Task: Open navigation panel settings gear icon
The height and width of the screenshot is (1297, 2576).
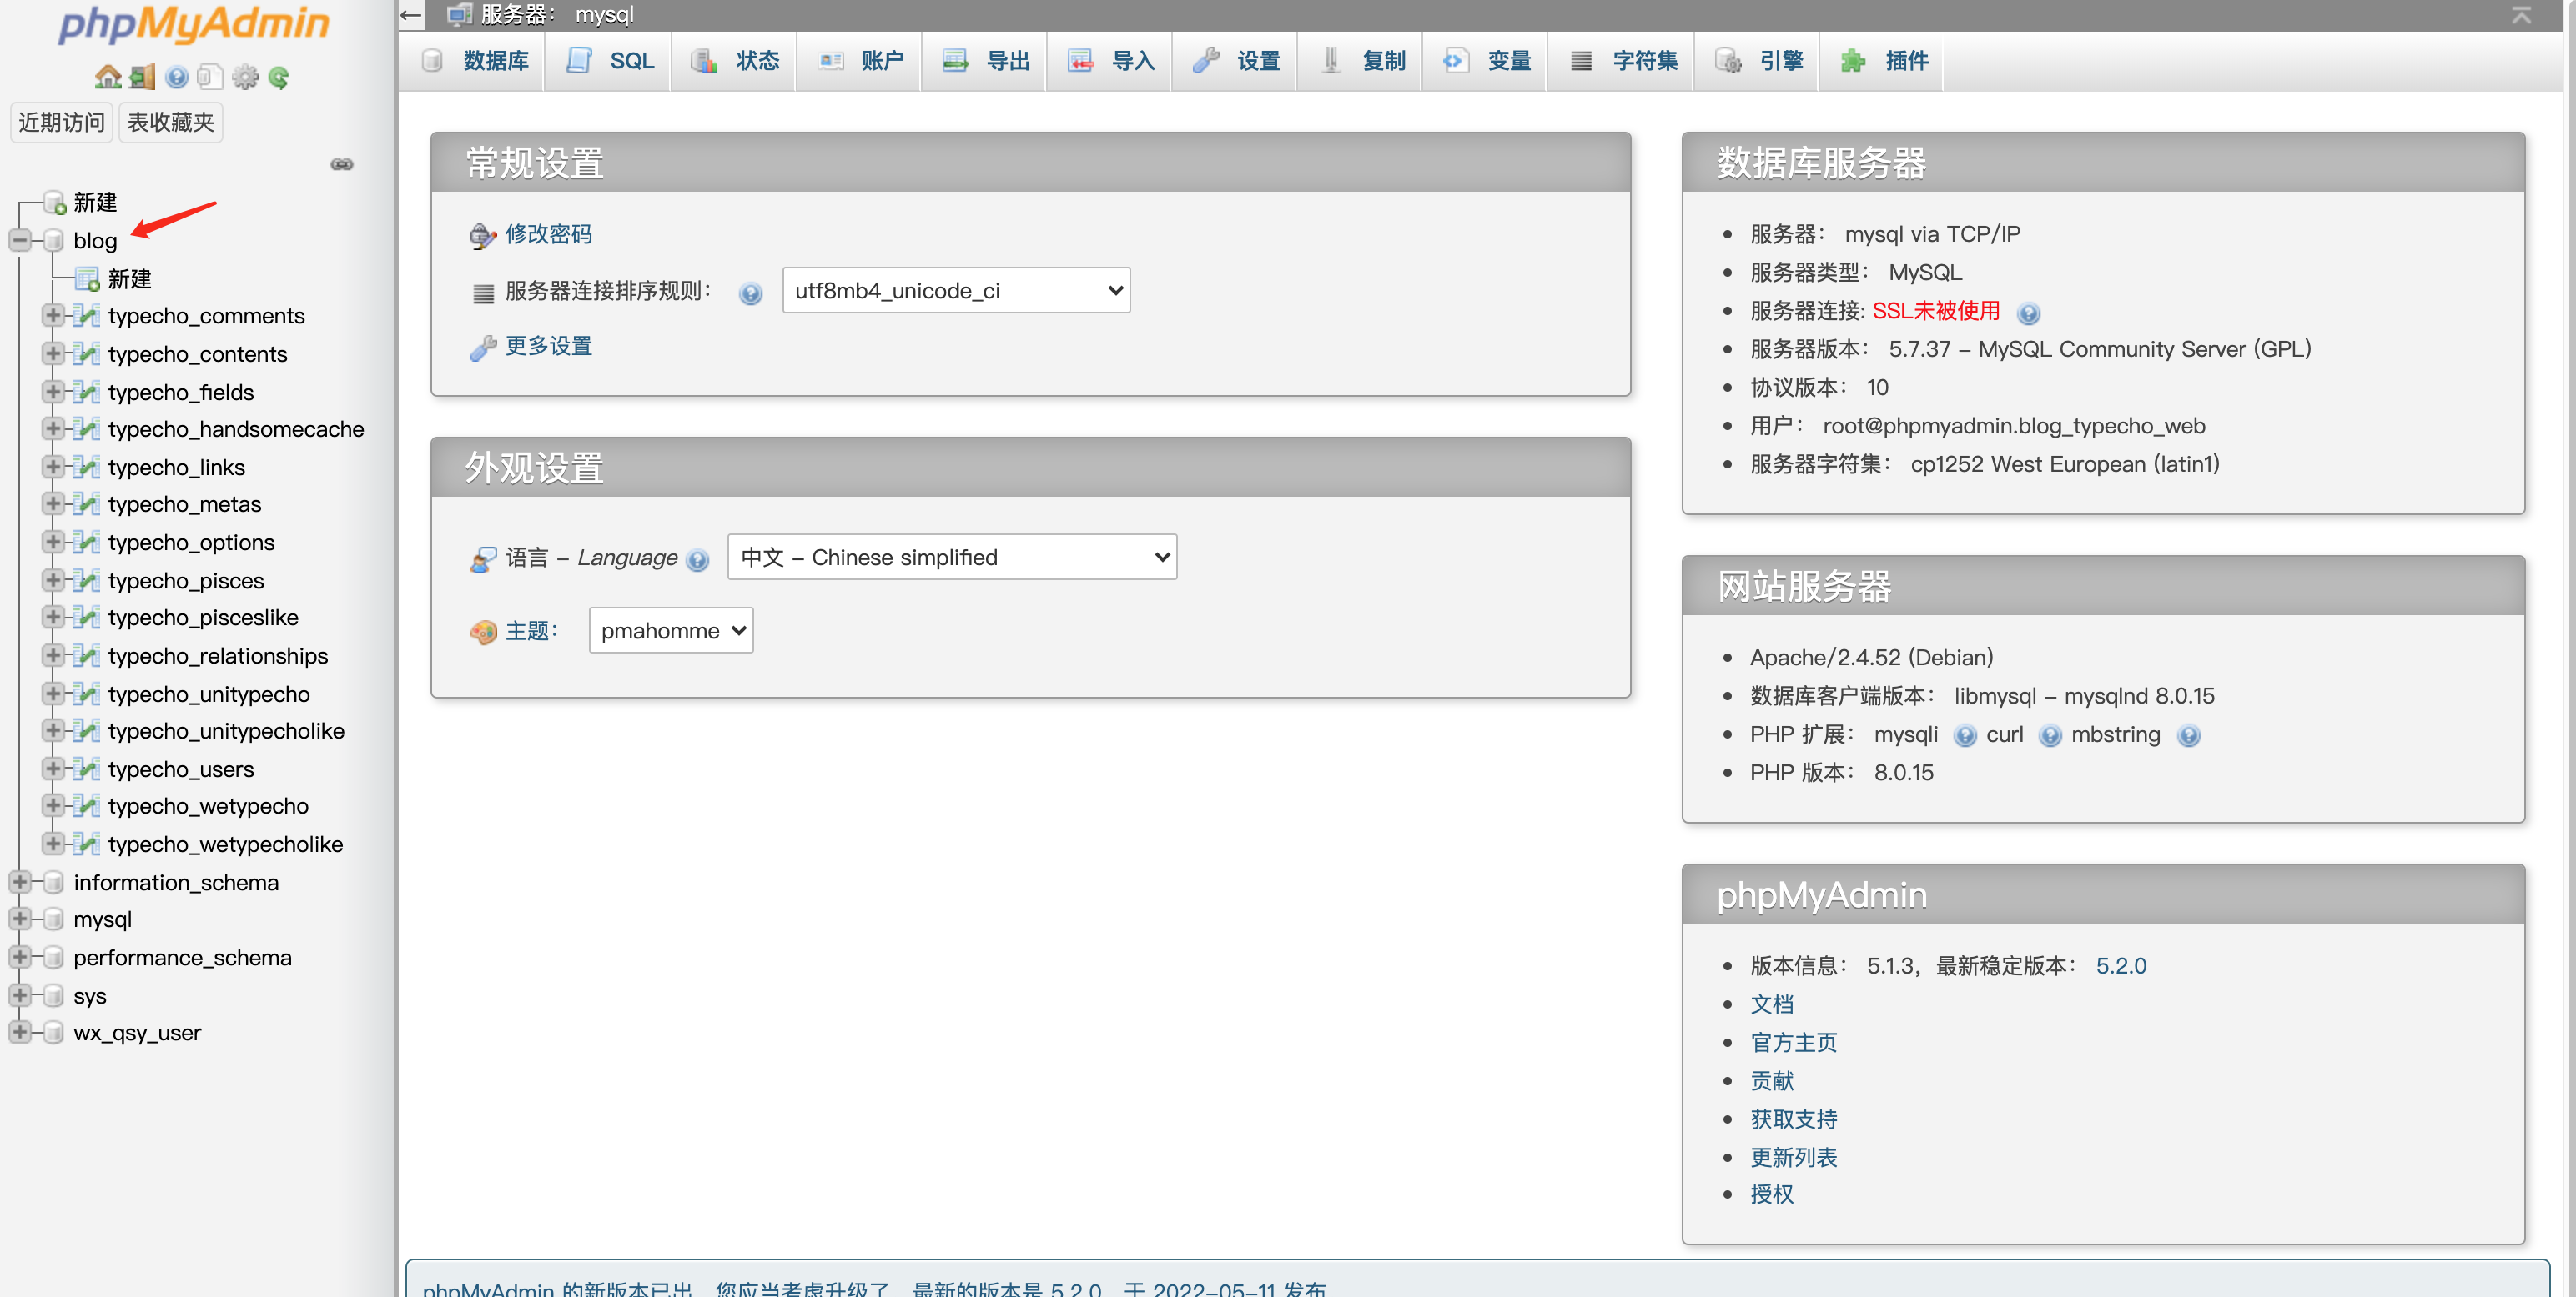Action: (245, 77)
